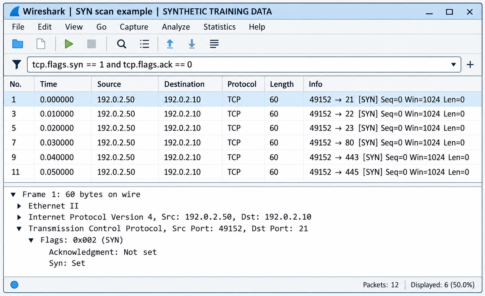Select packet row with port 443 SYN

pos(243,157)
